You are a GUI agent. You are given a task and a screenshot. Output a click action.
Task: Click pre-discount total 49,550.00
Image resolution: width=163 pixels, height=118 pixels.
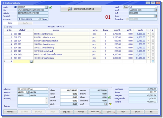143,89
